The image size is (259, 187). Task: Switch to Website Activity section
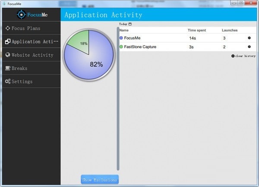32,55
